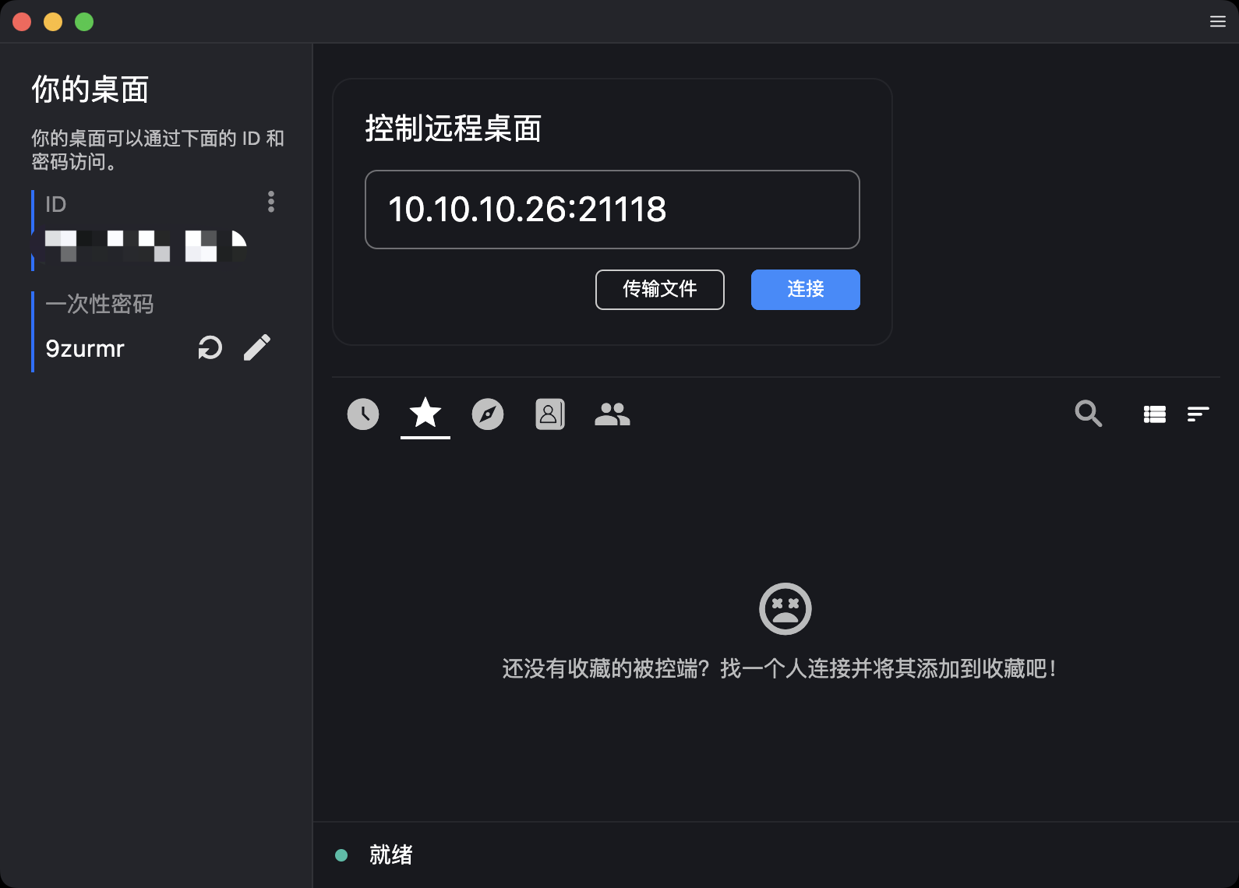Open the hamburger menu at top right
This screenshot has width=1239, height=888.
pos(1217,22)
